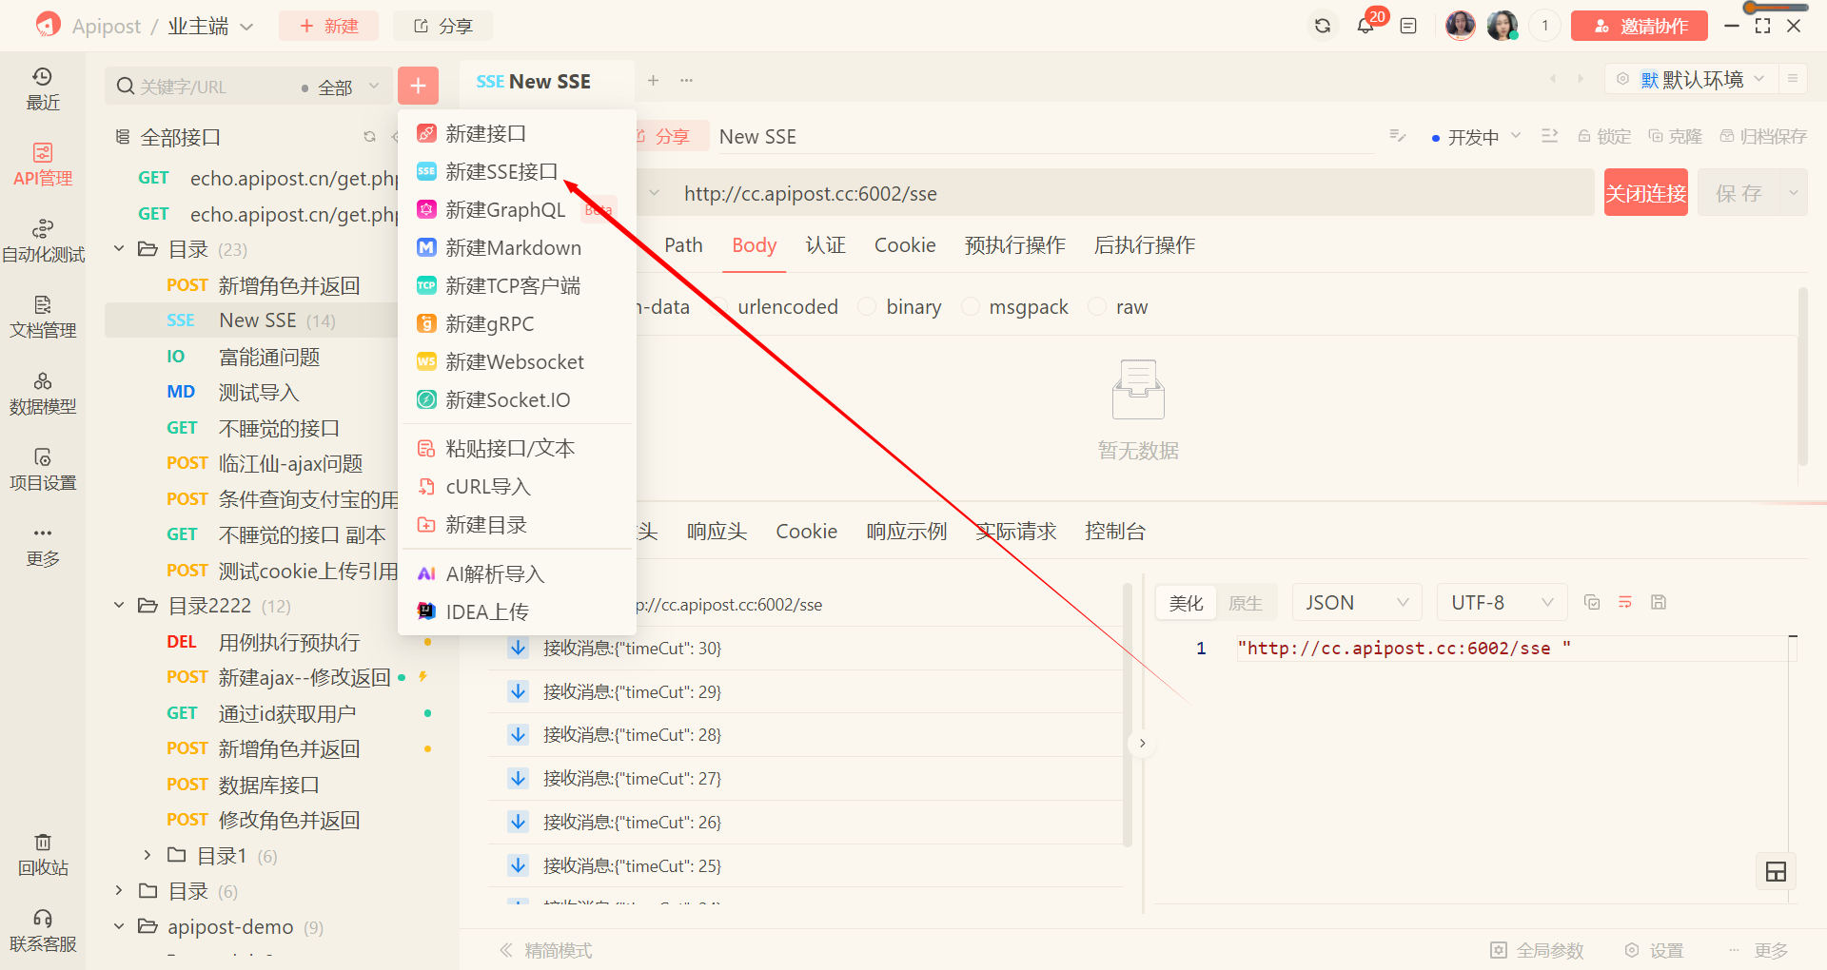The width and height of the screenshot is (1827, 970).
Task: Choose 新建SSE接口 from menu
Action: click(517, 171)
